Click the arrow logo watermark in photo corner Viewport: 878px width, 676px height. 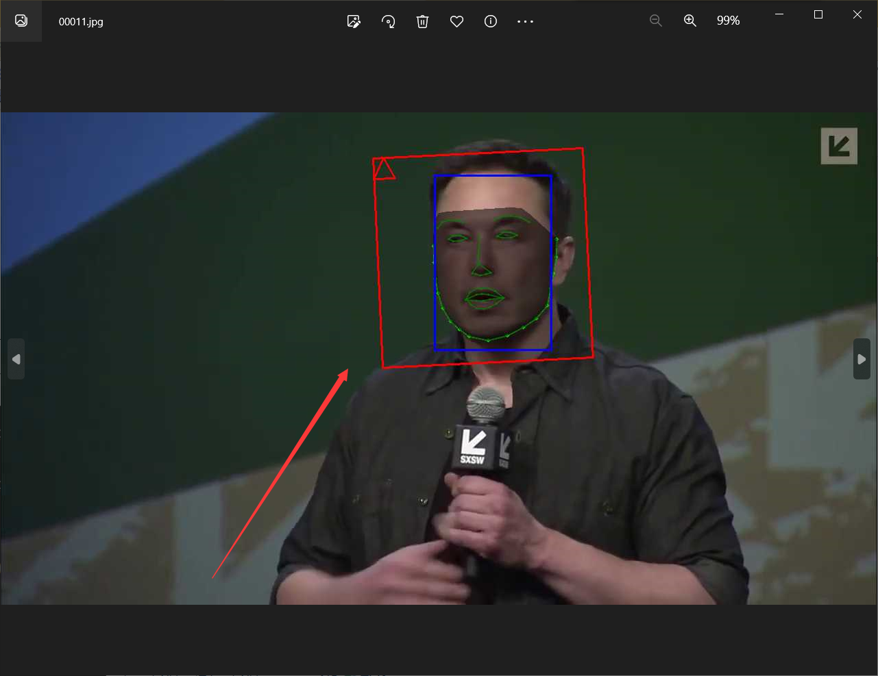coord(839,146)
